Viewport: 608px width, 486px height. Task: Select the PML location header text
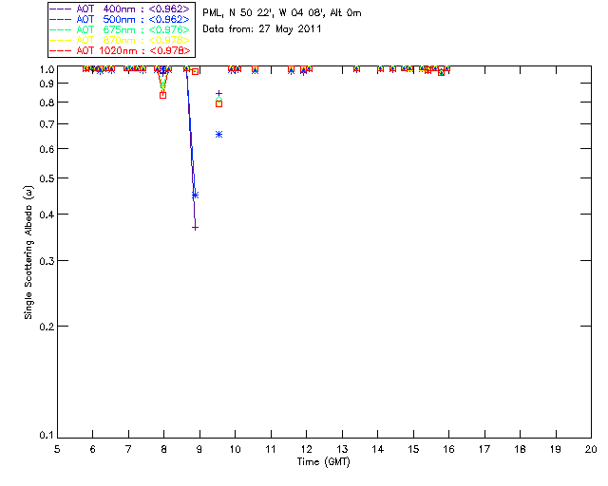click(282, 13)
